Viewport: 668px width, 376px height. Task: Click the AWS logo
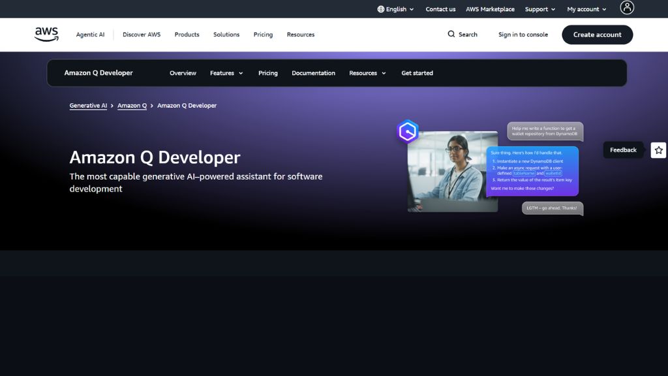click(46, 34)
